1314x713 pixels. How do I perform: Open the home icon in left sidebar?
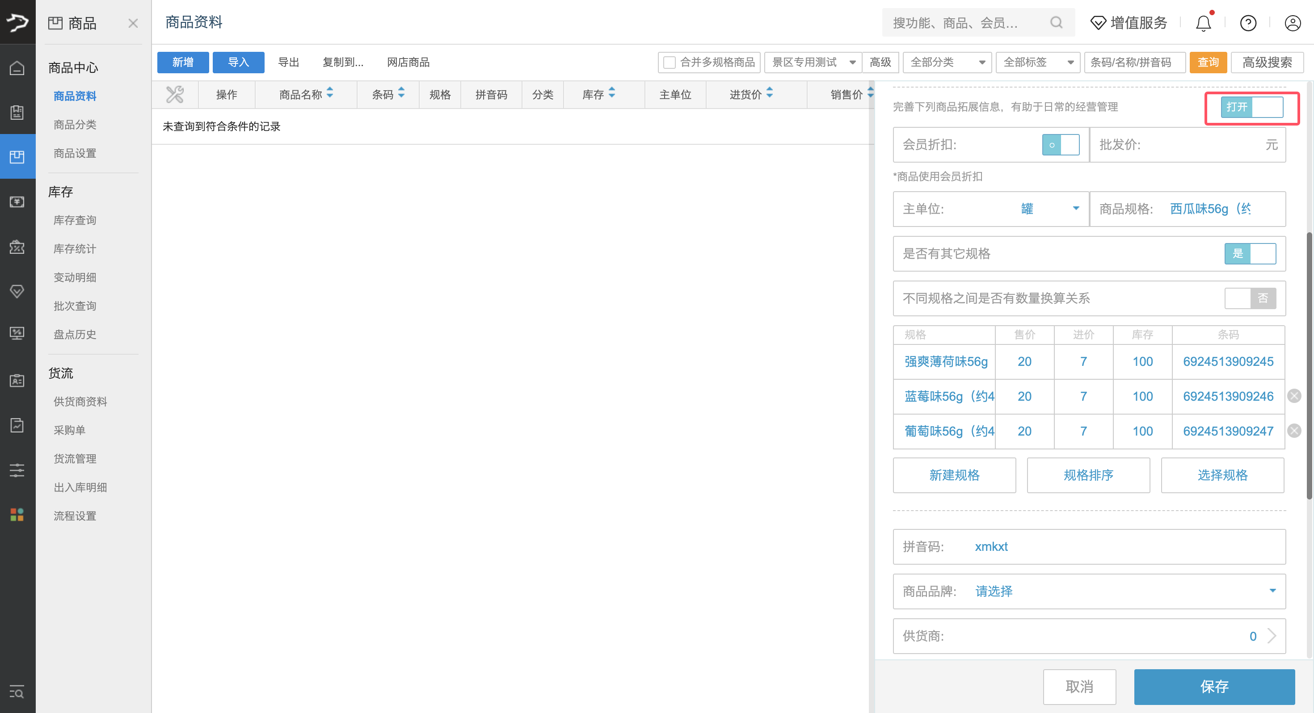(17, 67)
